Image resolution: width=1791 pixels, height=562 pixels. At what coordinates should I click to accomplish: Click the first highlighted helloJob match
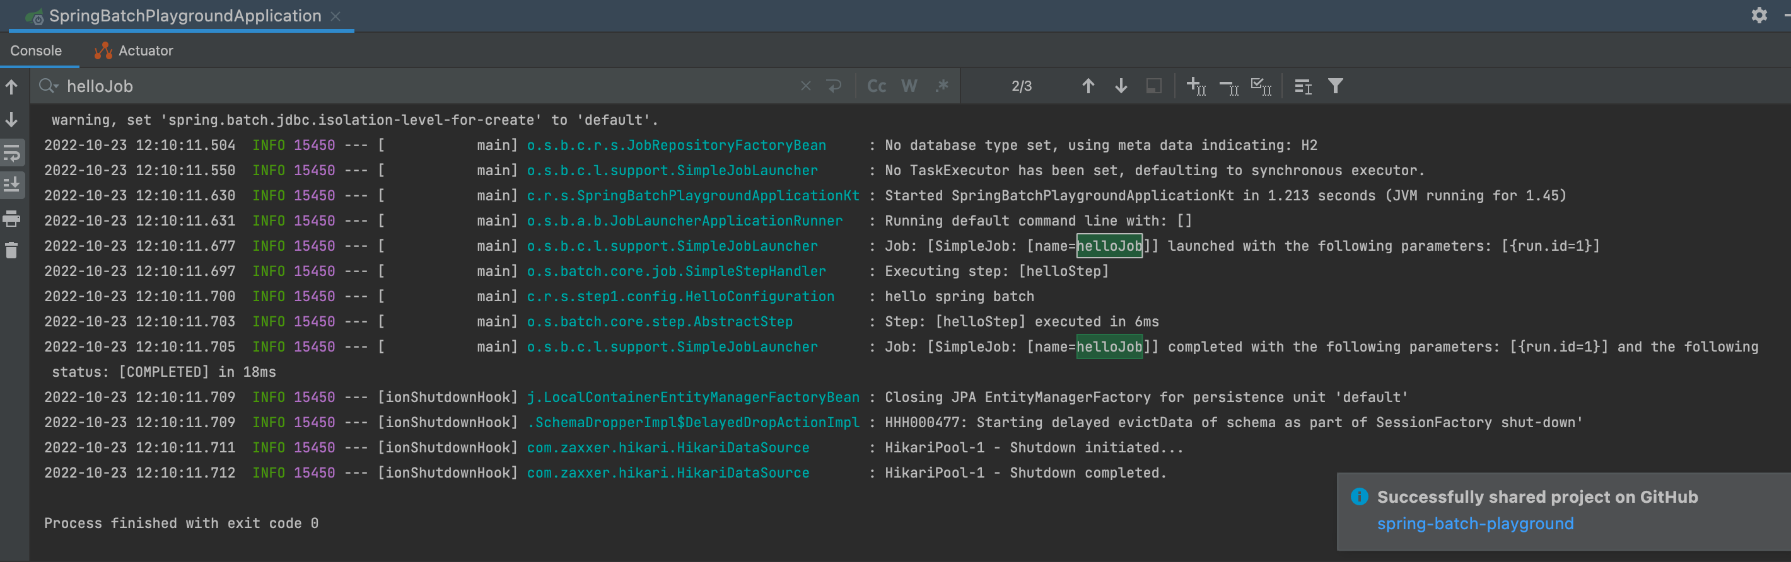click(1109, 246)
